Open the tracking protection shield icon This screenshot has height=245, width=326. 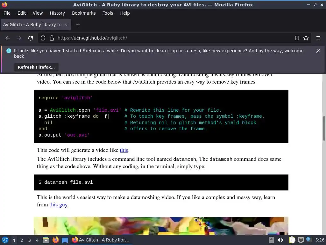pos(43,38)
